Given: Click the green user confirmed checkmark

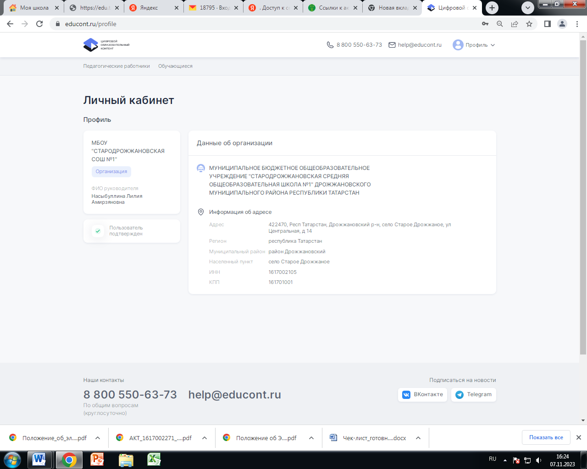Looking at the screenshot, I should pos(98,231).
